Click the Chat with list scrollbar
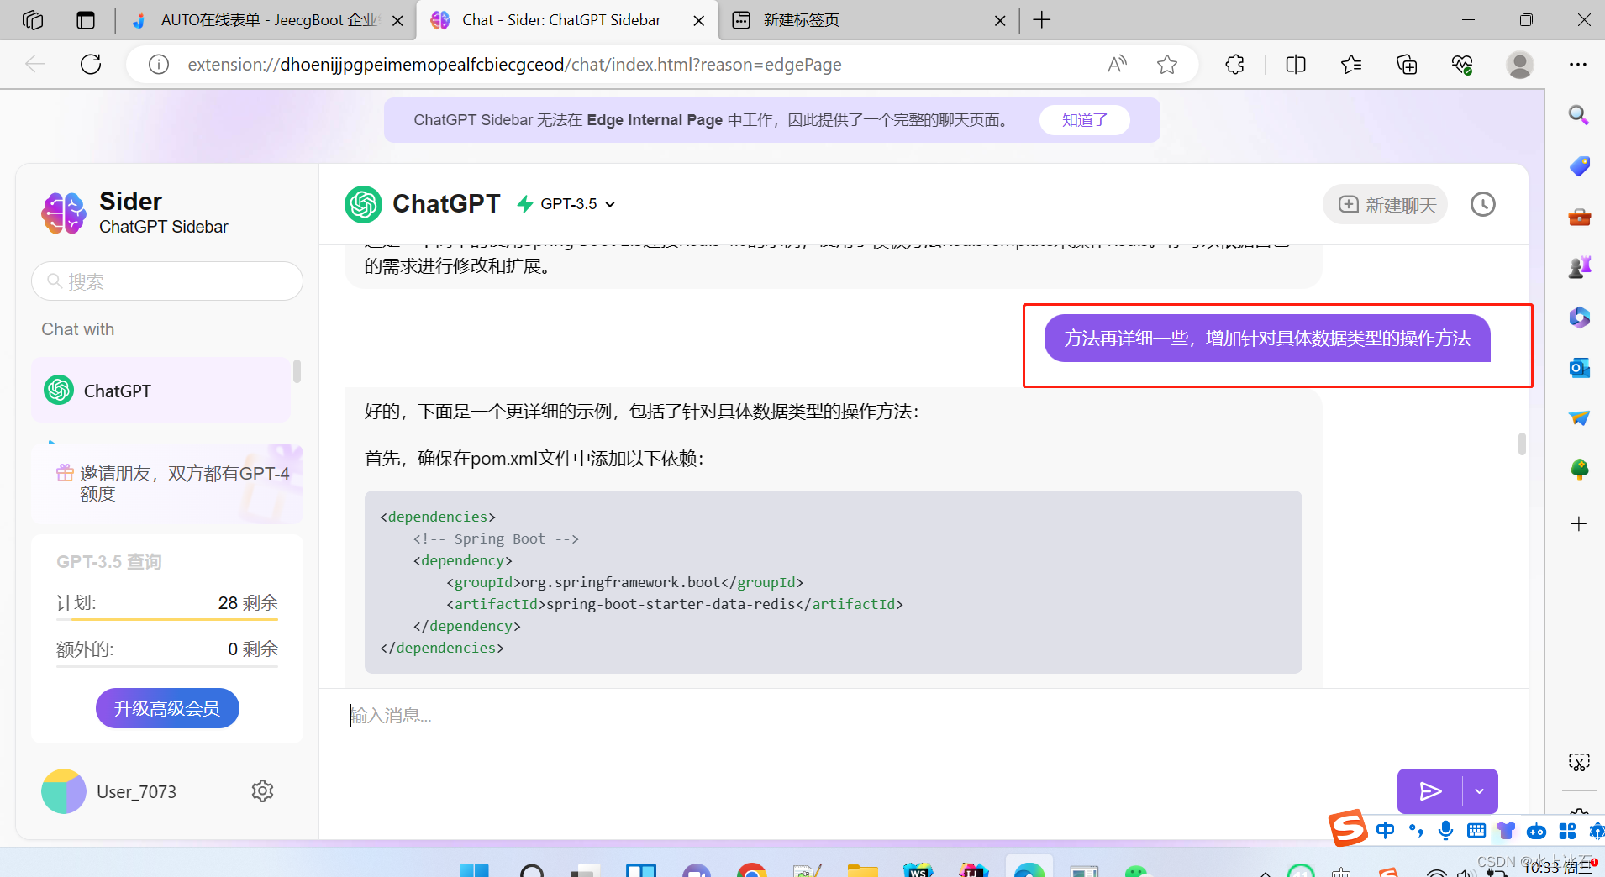 pos(297,370)
